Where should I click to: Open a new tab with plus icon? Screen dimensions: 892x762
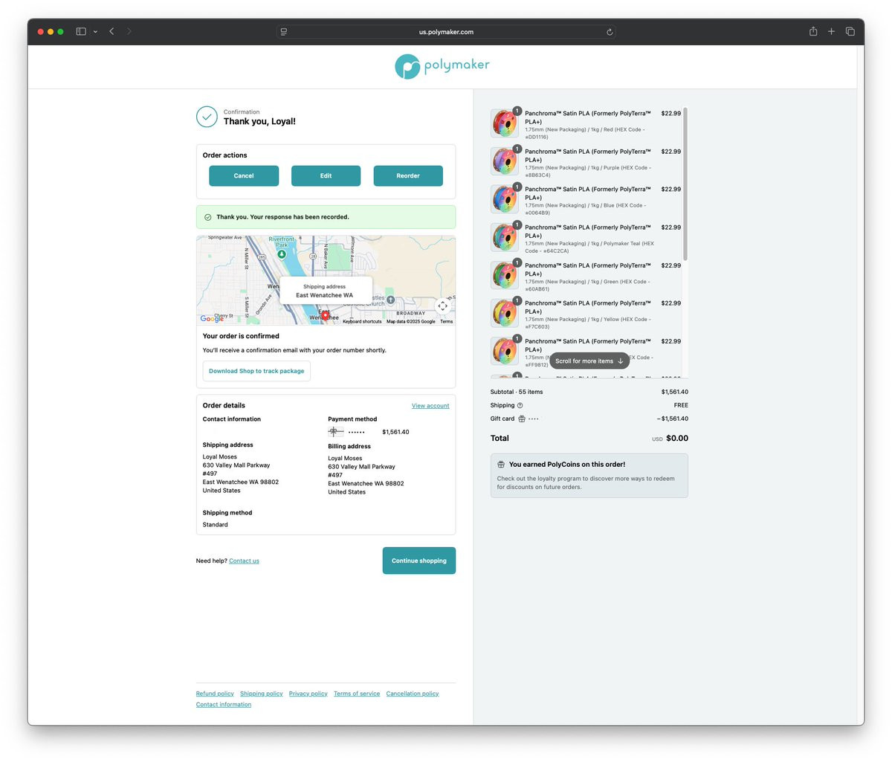coord(832,31)
